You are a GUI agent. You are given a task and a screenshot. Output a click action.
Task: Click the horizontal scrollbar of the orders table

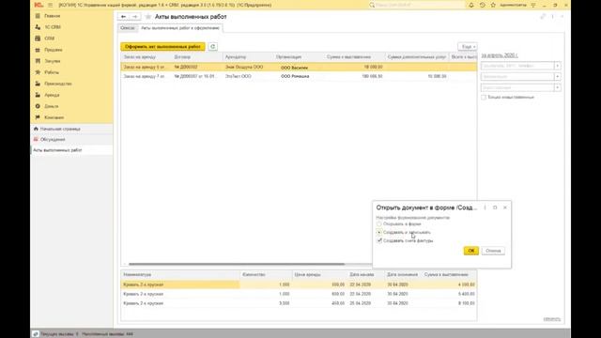pos(237,264)
